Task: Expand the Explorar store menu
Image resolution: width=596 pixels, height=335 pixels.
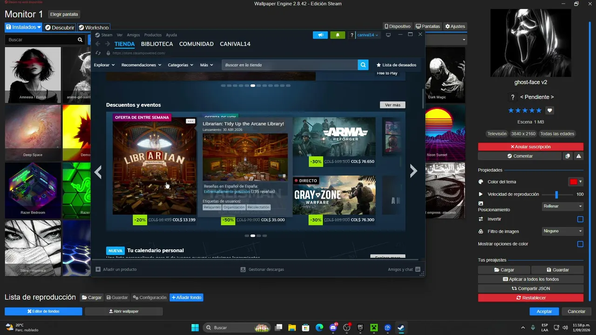Action: click(x=104, y=65)
